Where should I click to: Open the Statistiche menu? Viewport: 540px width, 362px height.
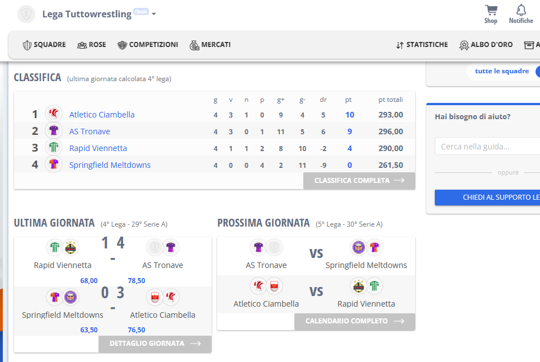pos(422,45)
